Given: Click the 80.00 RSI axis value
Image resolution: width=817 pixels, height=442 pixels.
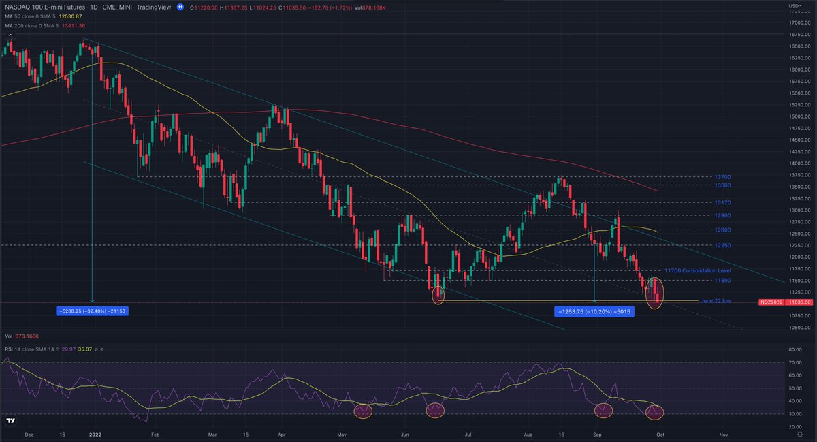Looking at the screenshot, I should click(x=794, y=349).
